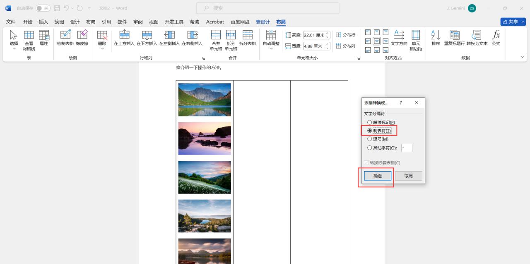The image size is (530, 264).
Task: Select the 橡皮擦 eraser tool
Action: [x=82, y=38]
